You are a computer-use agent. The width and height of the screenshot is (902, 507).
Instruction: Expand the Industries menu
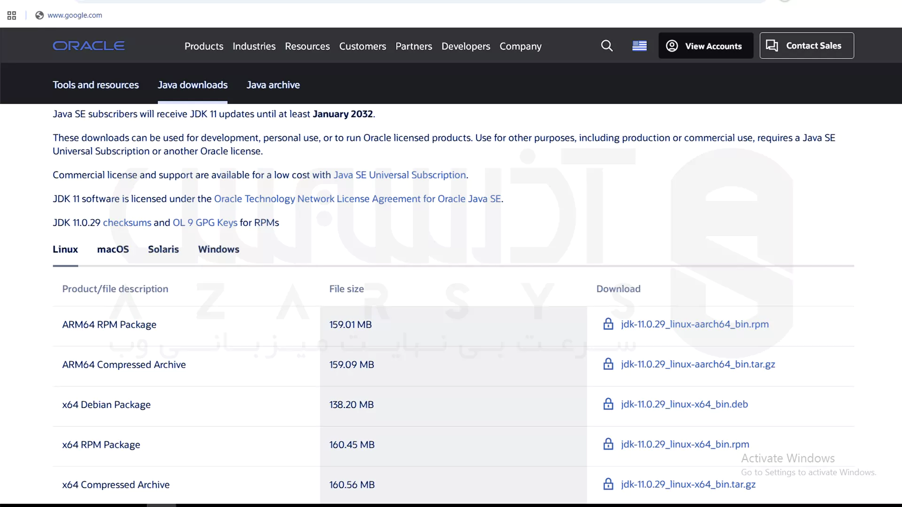pyautogui.click(x=254, y=46)
